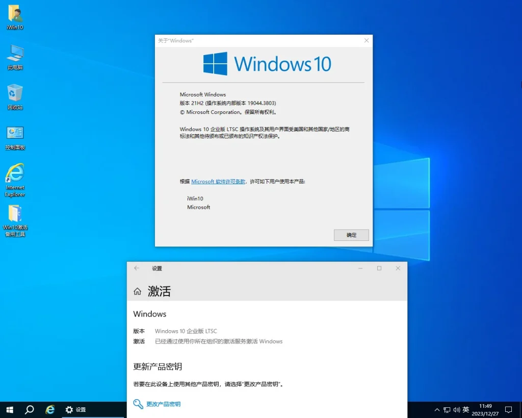Click the © Microsoft Corporation copyright line
The height and width of the screenshot is (418, 522).
(x=228, y=112)
